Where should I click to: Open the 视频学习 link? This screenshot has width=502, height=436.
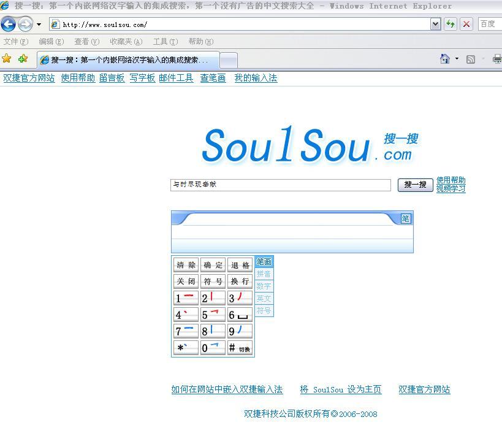point(451,189)
